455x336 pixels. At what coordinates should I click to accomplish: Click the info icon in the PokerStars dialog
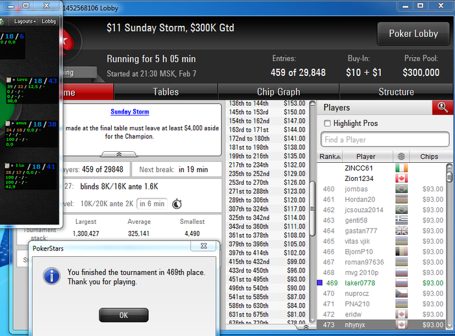click(51, 276)
